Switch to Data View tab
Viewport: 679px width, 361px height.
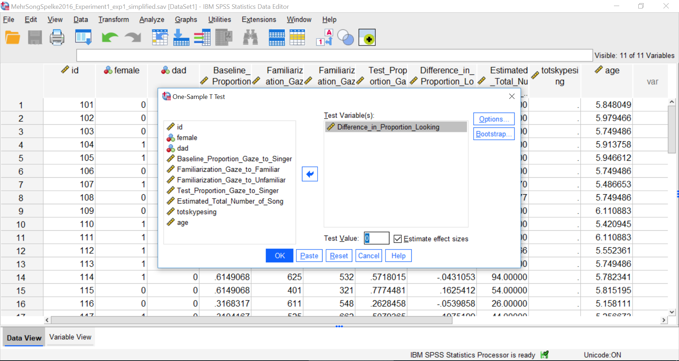pos(24,338)
